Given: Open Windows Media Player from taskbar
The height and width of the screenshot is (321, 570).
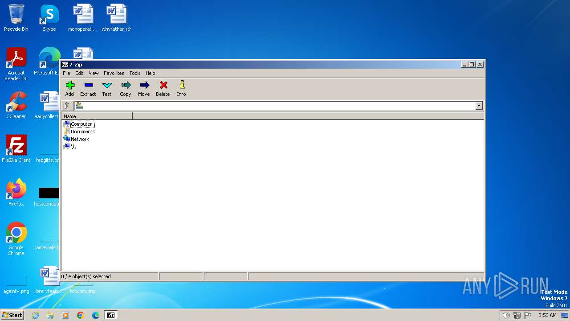Looking at the screenshot, I should [x=65, y=315].
